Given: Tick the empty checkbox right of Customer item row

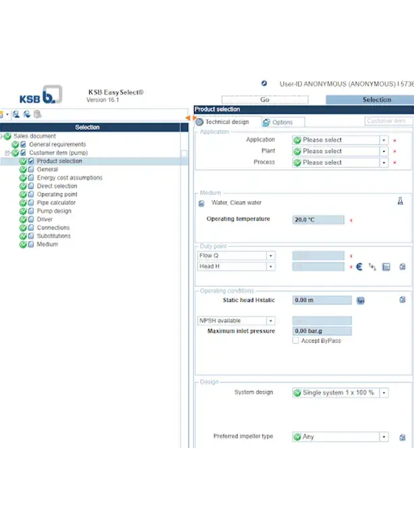Looking at the screenshot, I should coord(184,153).
